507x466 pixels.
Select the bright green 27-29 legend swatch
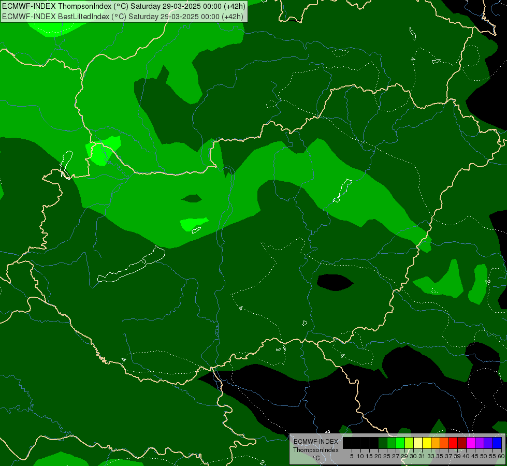400,443
